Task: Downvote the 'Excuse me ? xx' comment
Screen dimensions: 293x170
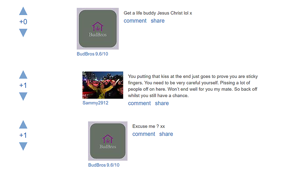Action: coord(23,146)
